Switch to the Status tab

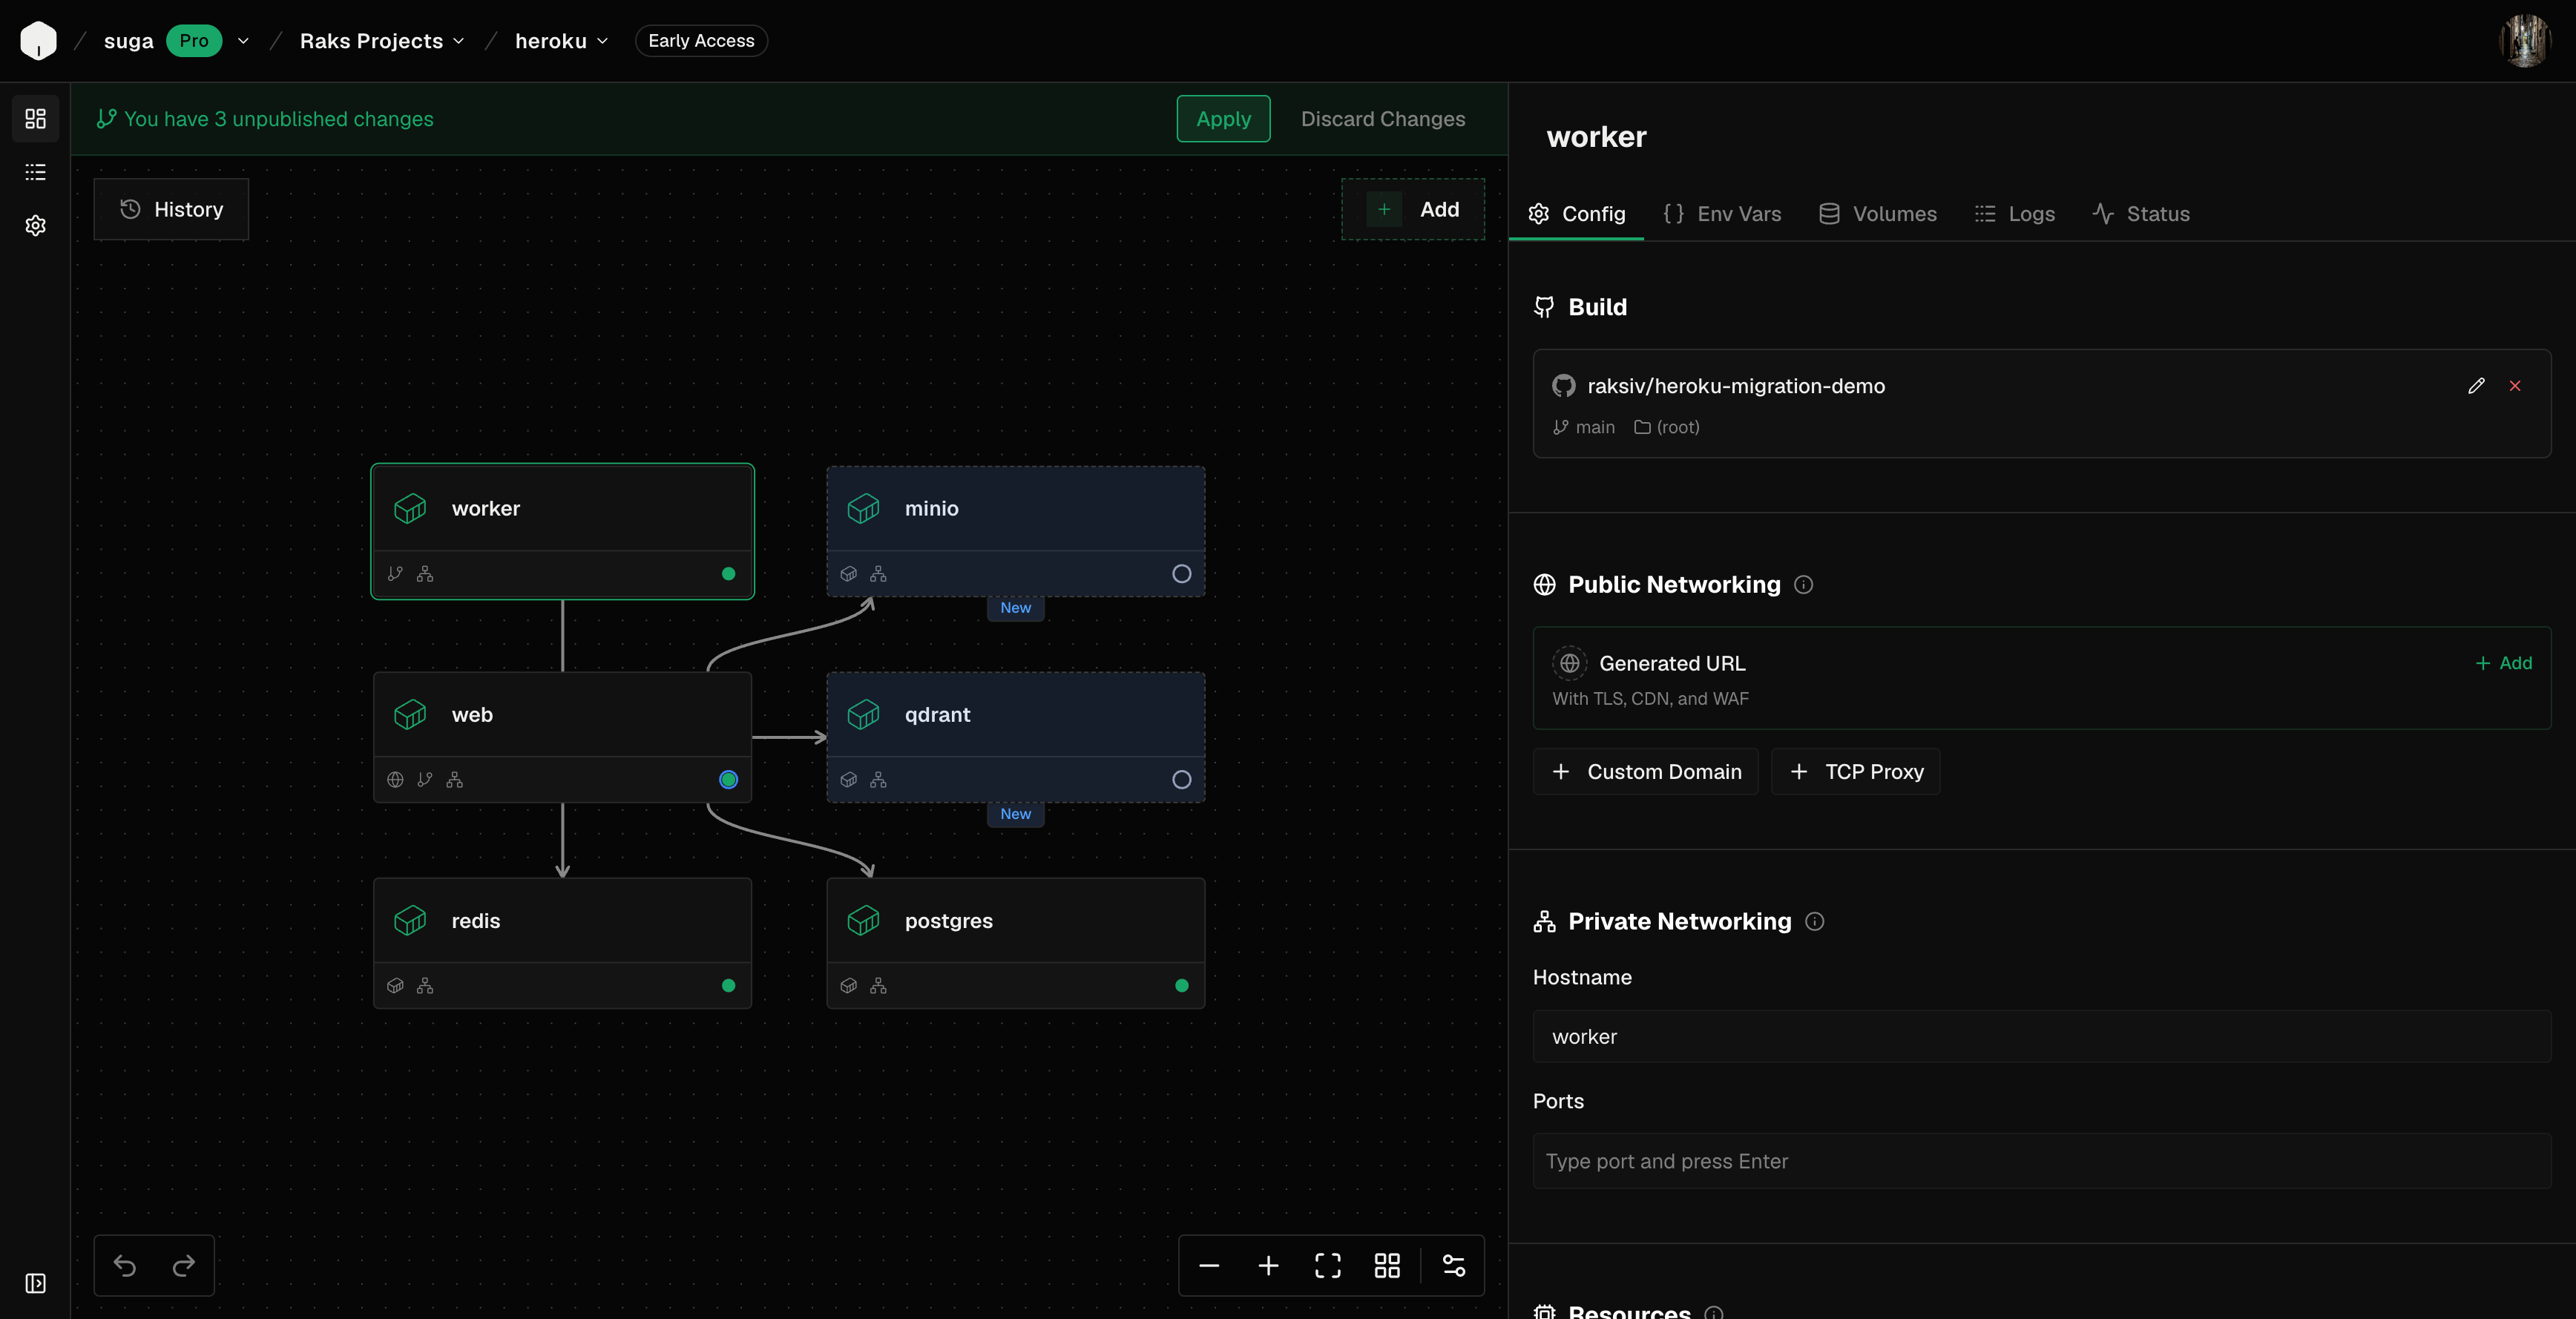click(2140, 214)
